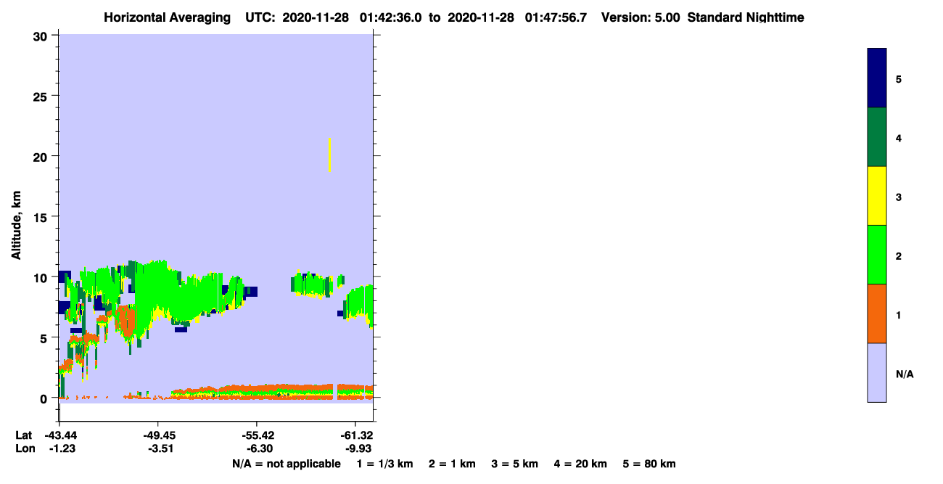Click legend text '1 = 1/3 km'
The height and width of the screenshot is (484, 943).
(384, 464)
